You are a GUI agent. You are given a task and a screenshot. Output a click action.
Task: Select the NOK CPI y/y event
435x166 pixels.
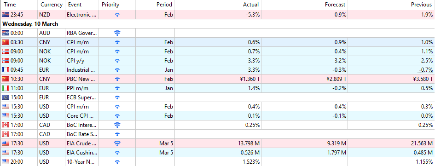pyautogui.click(x=75, y=61)
